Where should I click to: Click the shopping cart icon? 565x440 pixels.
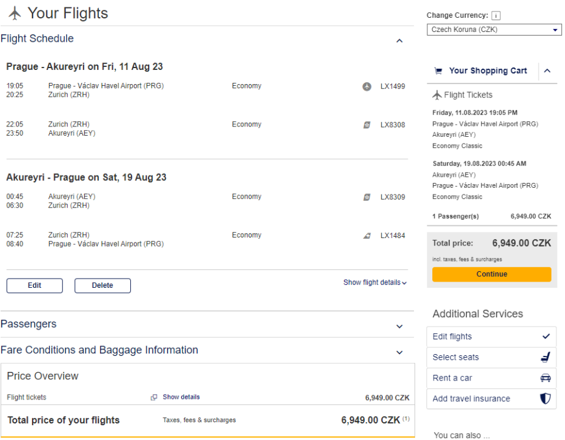pos(438,71)
